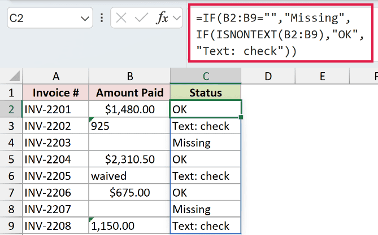Select row 5 header
The width and height of the screenshot is (378, 235).
[11, 159]
